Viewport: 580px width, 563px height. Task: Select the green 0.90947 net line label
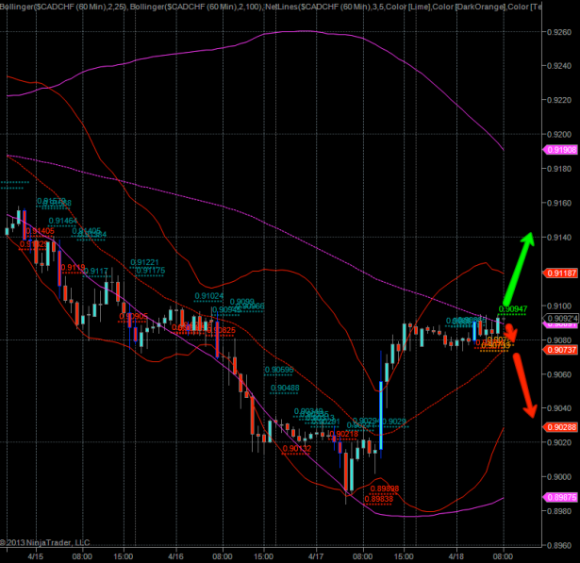[x=513, y=308]
